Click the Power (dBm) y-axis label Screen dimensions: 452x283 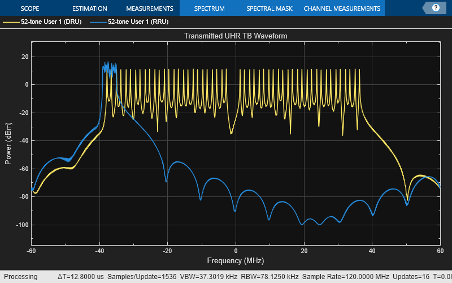coord(8,143)
